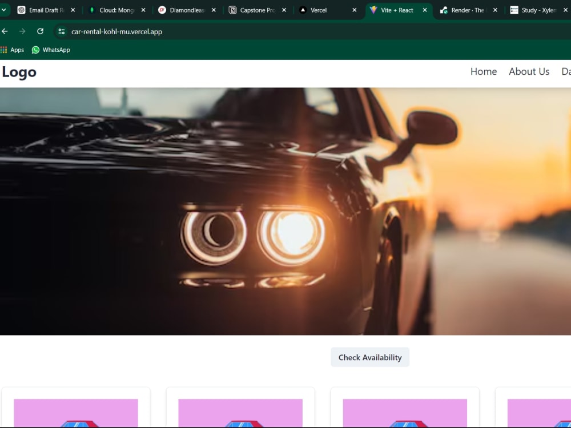Select the fourth car card thumbnail
The image size is (571, 428).
(540, 413)
